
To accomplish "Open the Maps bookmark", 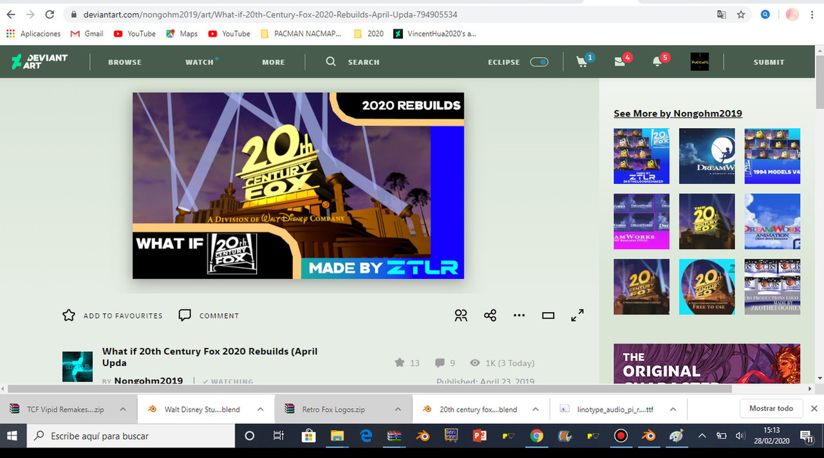I will (x=182, y=33).
